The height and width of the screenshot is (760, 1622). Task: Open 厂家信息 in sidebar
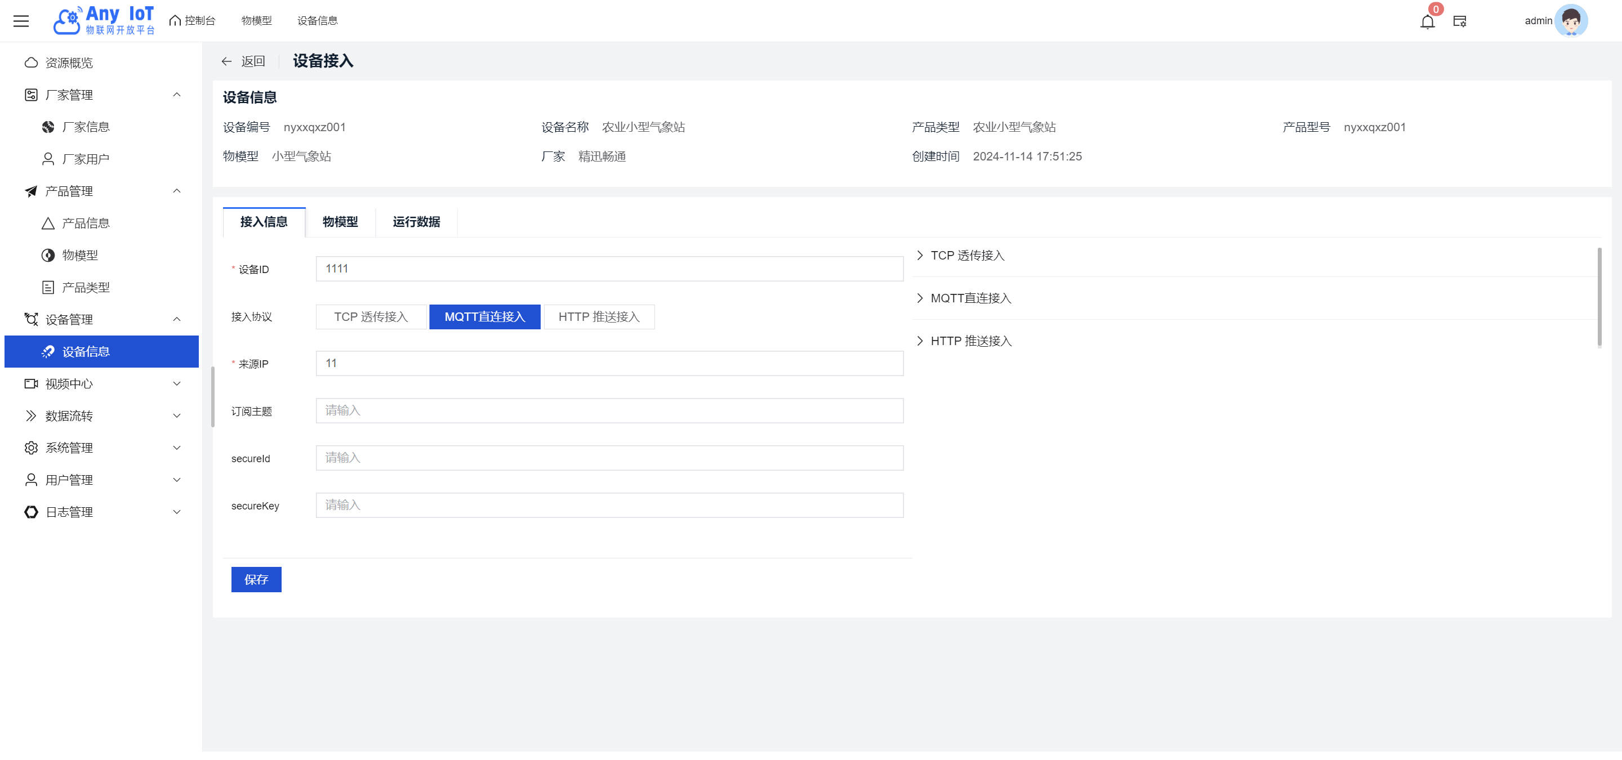(86, 127)
